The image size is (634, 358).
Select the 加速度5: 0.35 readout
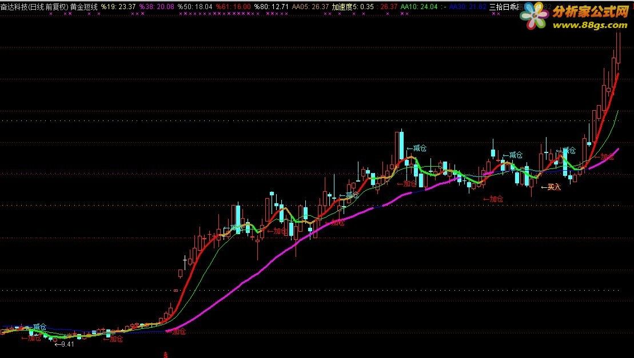353,6
